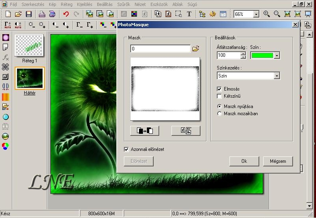Increase brightness with sun plus icon
316x218 pixels.
[42, 25]
